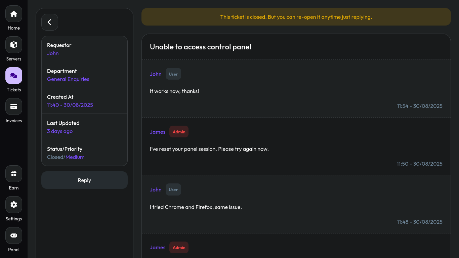Image resolution: width=459 pixels, height=258 pixels.
Task: Click the Earn gift icon
Action: [x=14, y=174]
